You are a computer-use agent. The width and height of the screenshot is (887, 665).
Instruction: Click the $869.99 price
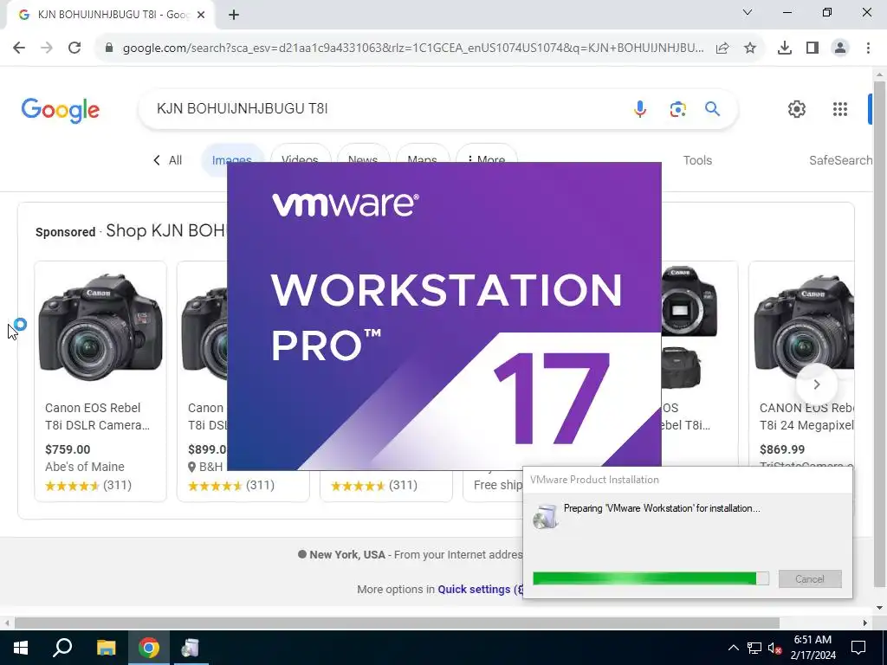782,449
